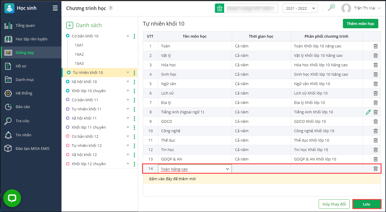Open the Giảng dạy menu
This screenshot has width=386, height=212.
coord(31,53)
